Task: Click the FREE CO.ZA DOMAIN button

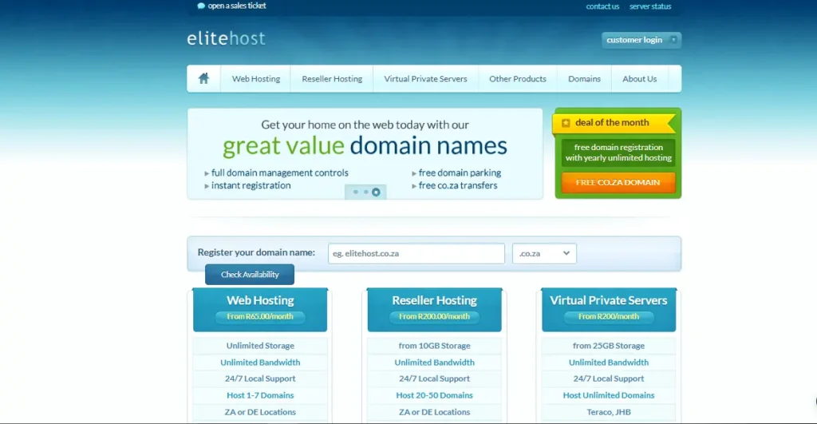Action: click(618, 183)
